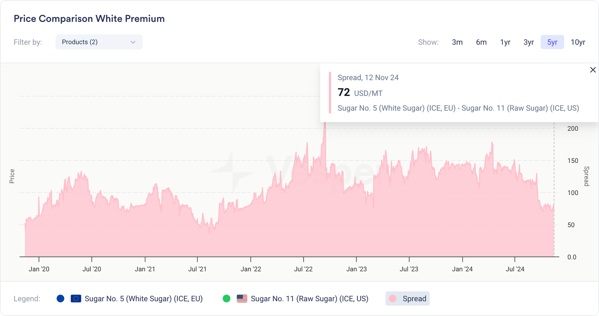599x316 pixels.
Task: Select the 3m time range
Action: [457, 42]
